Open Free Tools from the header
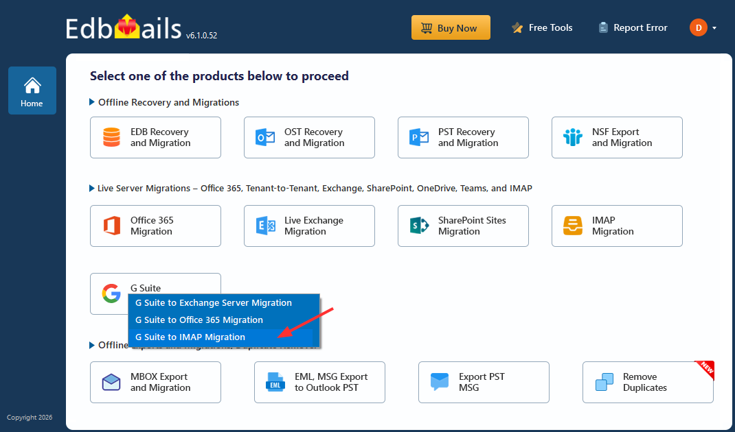 click(x=542, y=28)
